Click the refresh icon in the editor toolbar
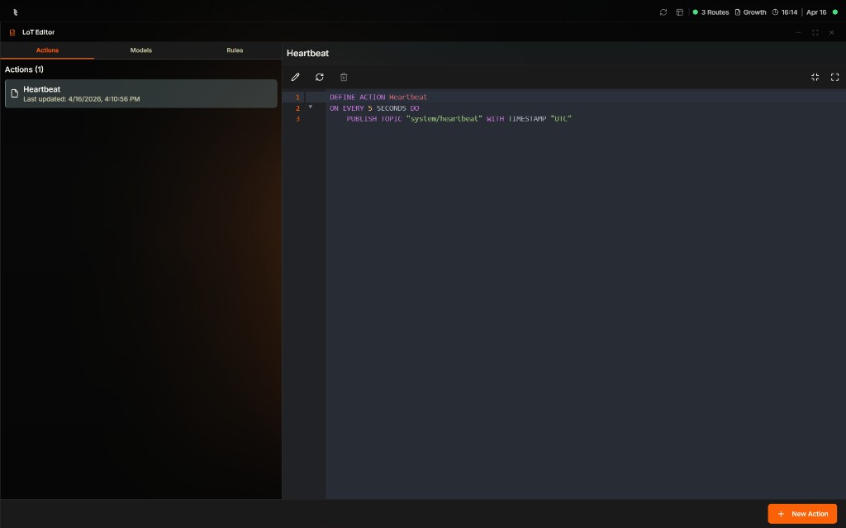The height and width of the screenshot is (528, 846). (320, 77)
